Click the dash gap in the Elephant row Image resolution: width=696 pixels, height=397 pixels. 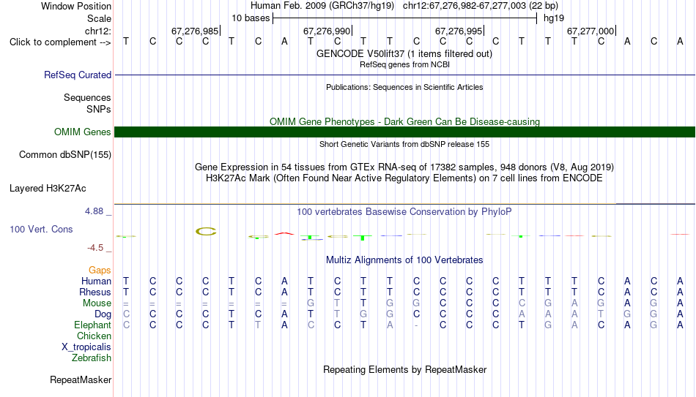pyautogui.click(x=416, y=325)
